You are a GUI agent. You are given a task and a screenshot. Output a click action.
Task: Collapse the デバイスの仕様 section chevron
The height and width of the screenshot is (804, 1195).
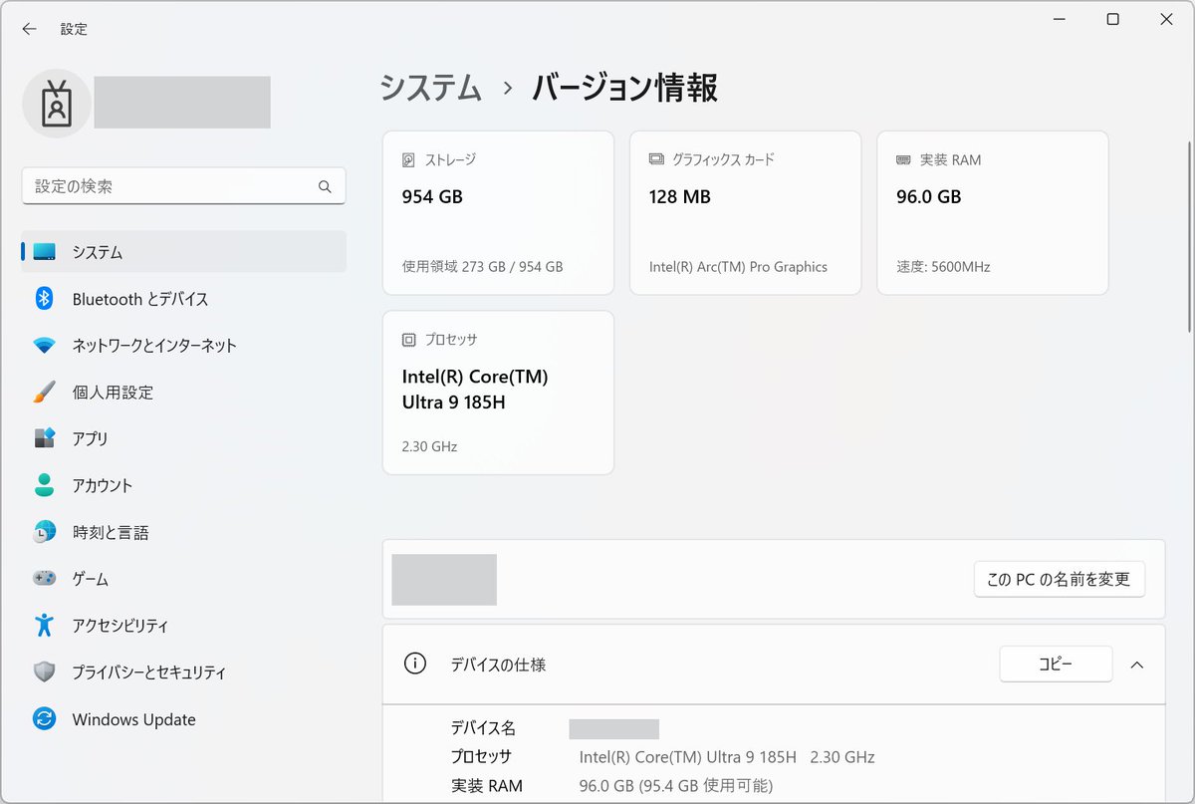pyautogui.click(x=1137, y=665)
